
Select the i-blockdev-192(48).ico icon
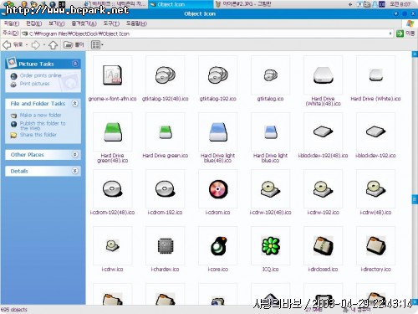323,132
